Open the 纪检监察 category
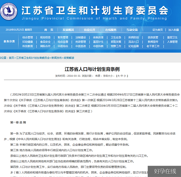This screenshot has height=177, width=181. (x=134, y=46)
